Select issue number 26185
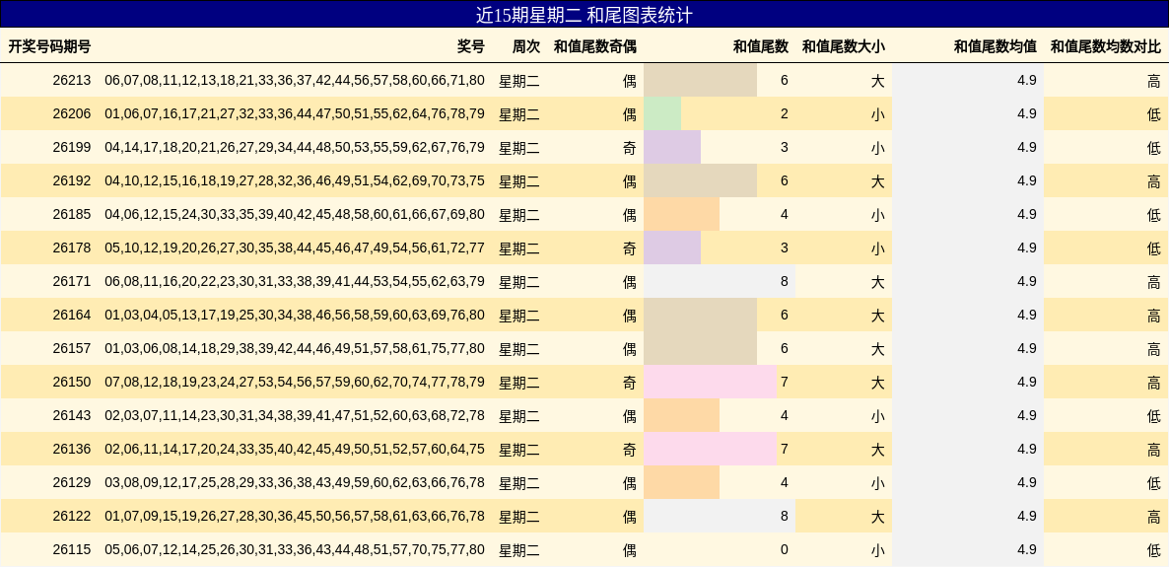Image resolution: width=1169 pixels, height=567 pixels. coord(72,214)
